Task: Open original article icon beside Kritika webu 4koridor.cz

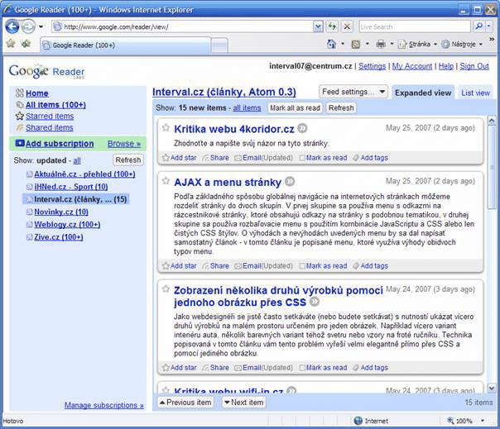Action: click(302, 128)
